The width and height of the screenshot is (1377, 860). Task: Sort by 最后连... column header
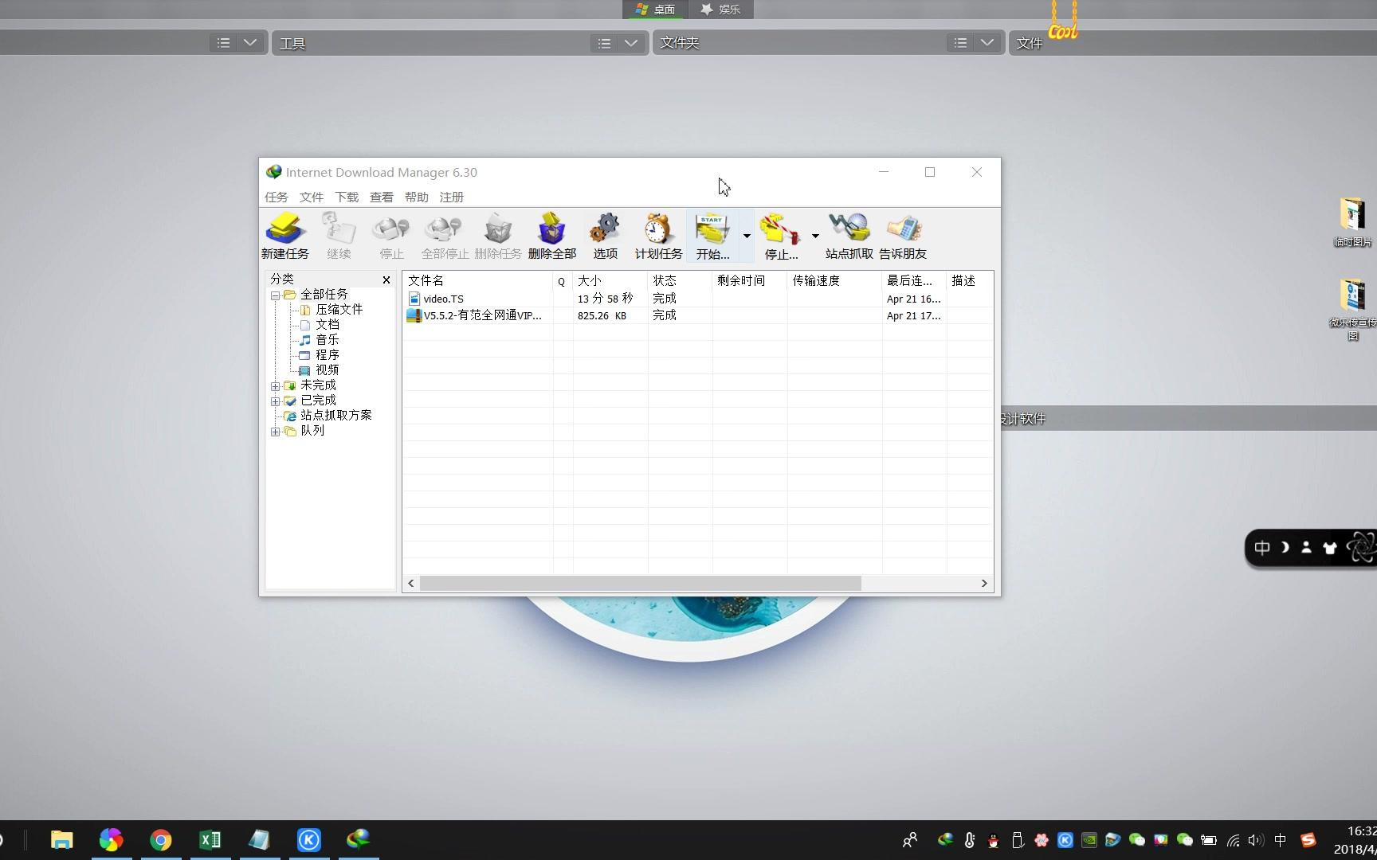click(914, 280)
